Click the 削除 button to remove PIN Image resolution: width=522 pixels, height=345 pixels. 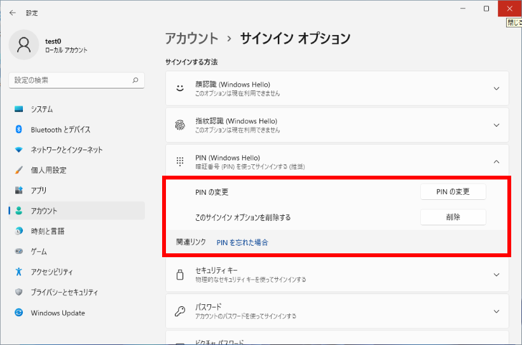point(453,217)
